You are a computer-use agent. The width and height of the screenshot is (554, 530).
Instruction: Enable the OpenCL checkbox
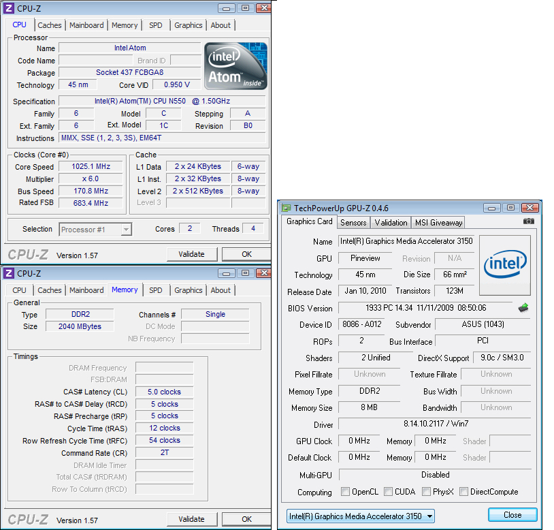(344, 492)
